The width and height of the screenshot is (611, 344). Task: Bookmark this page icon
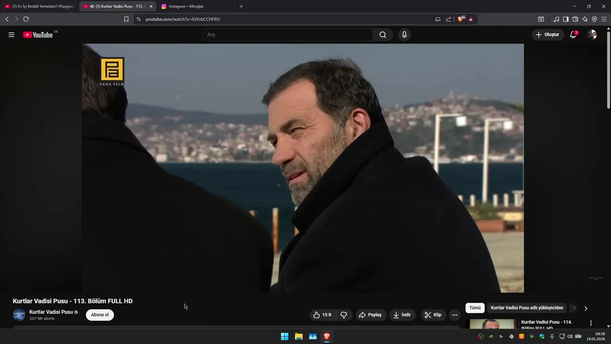pos(126,19)
